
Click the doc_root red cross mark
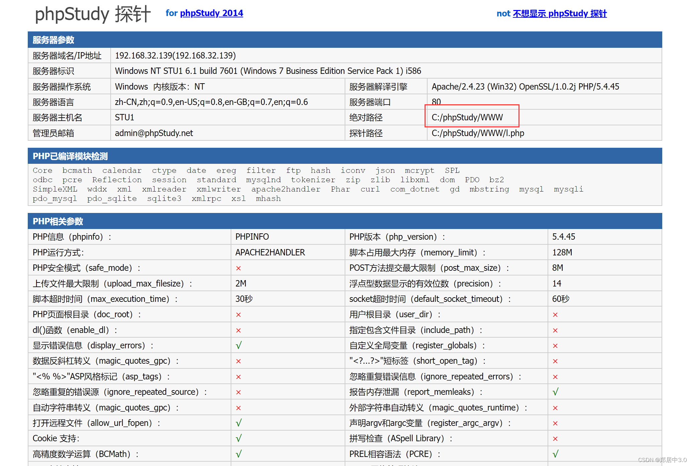(x=238, y=315)
